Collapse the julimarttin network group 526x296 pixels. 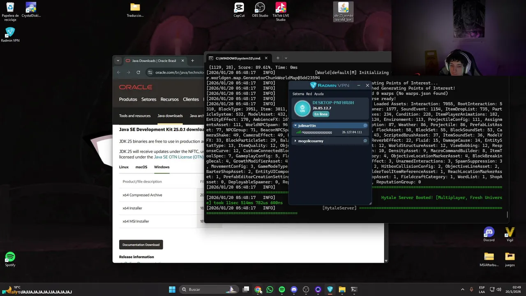click(x=295, y=125)
